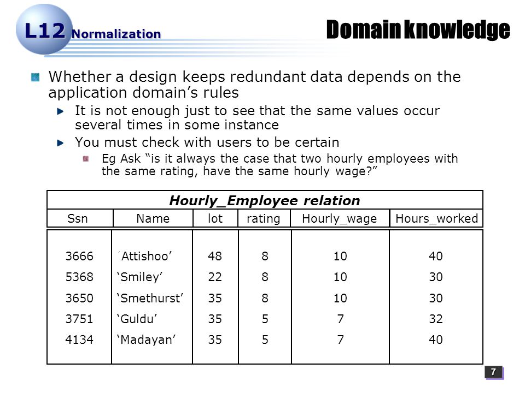Select rating "8" in the Attishoo row
This screenshot has width=525, height=393.
265,257
